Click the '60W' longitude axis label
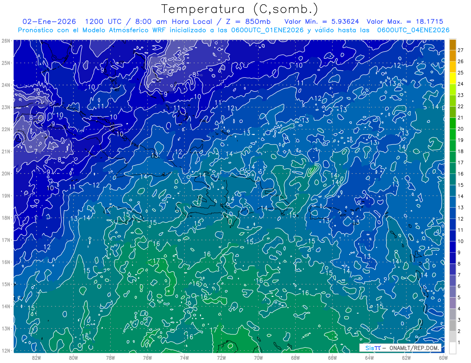Screen dimensions: 471x363 443,358
